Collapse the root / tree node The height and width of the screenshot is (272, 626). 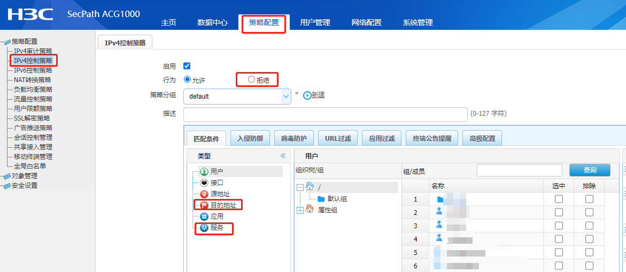[300, 187]
